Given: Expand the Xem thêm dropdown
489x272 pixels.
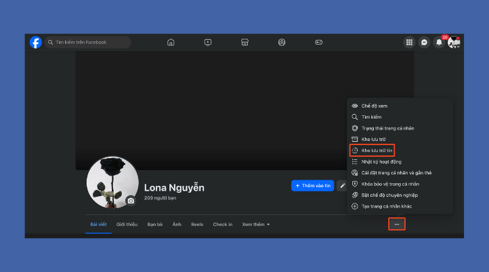Looking at the screenshot, I should 256,224.
